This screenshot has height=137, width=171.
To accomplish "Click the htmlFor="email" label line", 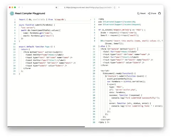I will tap(46, 60).
